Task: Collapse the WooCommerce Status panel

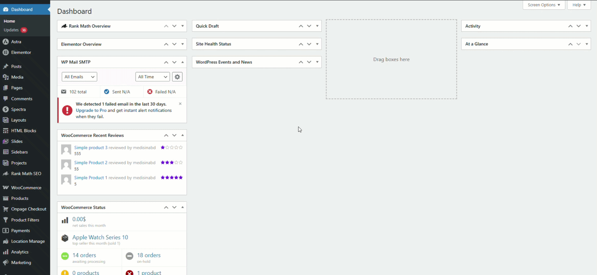Action: point(182,207)
